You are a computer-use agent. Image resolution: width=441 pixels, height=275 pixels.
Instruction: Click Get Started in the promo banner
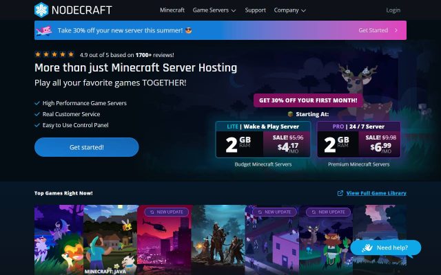[x=373, y=30]
